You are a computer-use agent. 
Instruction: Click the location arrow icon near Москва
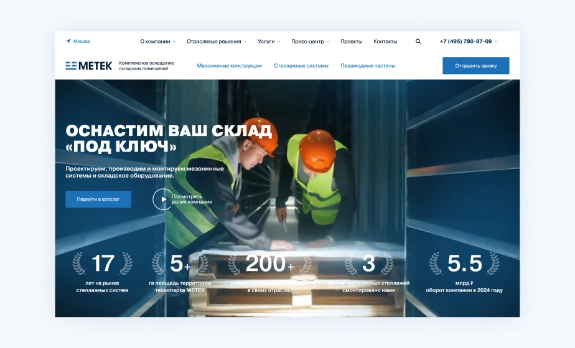pyautogui.click(x=68, y=42)
